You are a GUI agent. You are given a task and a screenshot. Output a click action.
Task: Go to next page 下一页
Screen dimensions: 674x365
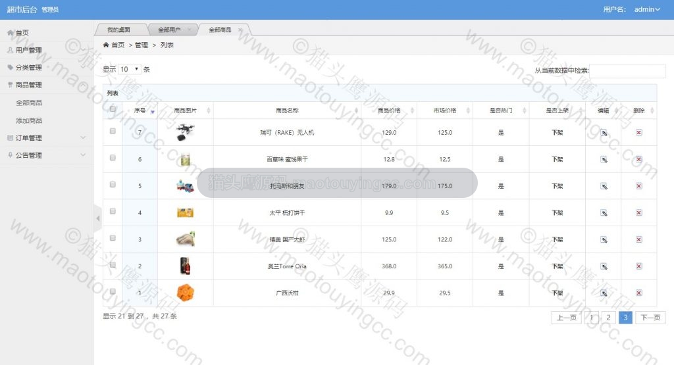point(650,318)
